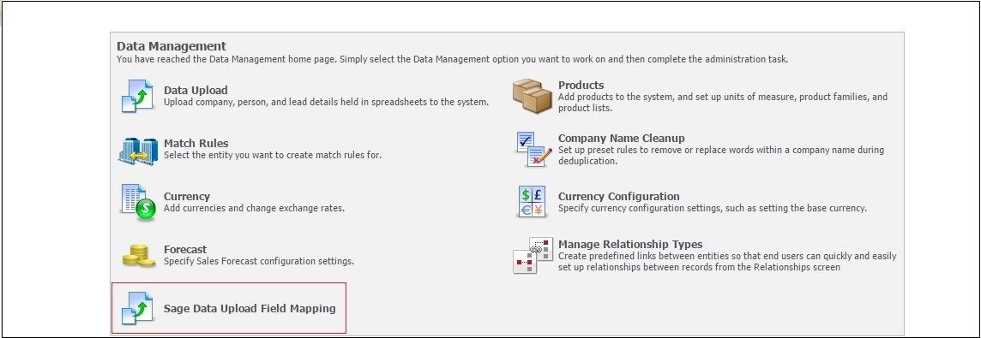Click the Company Name Cleanup checklist icon

pyautogui.click(x=533, y=150)
